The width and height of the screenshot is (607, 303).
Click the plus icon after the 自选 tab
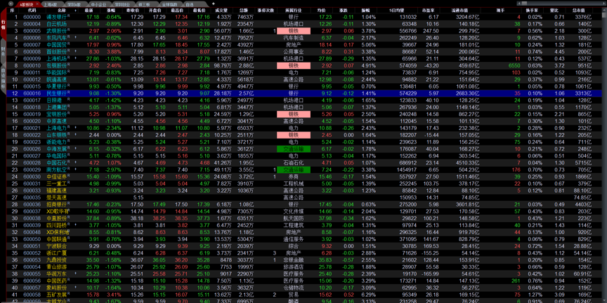pos(213,4)
